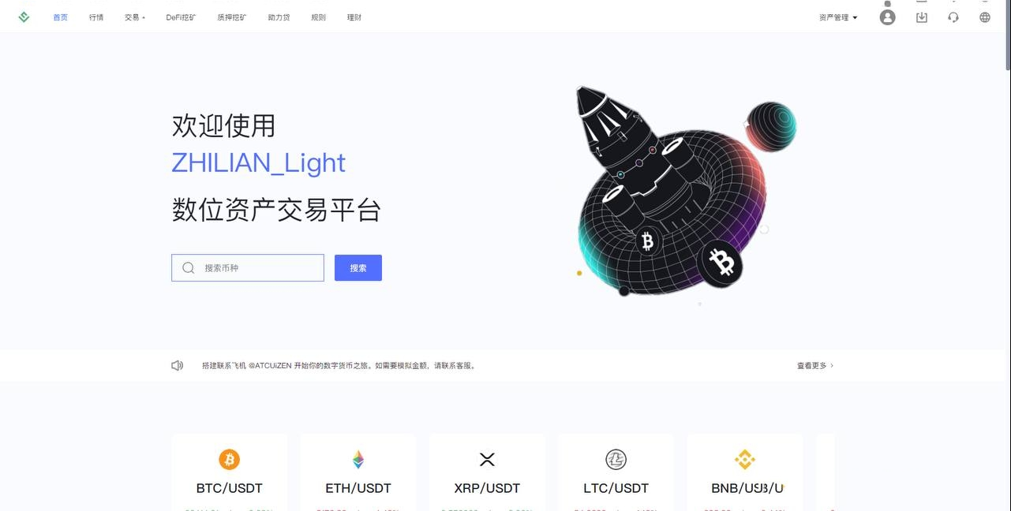This screenshot has height=511, width=1011.
Task: Open the 理财 navigation link
Action: [354, 17]
